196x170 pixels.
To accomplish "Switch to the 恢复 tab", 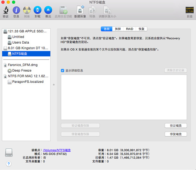I will (142, 29).
